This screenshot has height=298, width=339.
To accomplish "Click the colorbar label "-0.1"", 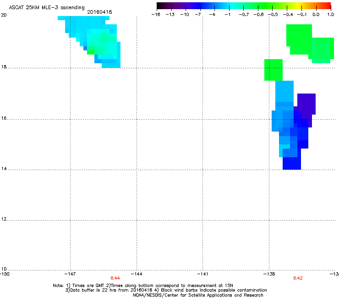I will [x=302, y=15].
